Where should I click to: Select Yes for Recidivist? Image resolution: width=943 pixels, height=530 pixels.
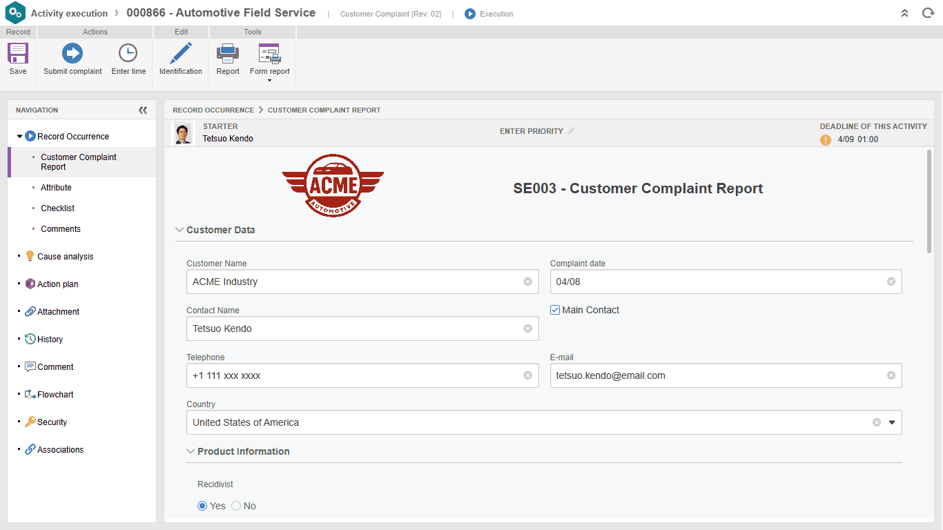(201, 506)
